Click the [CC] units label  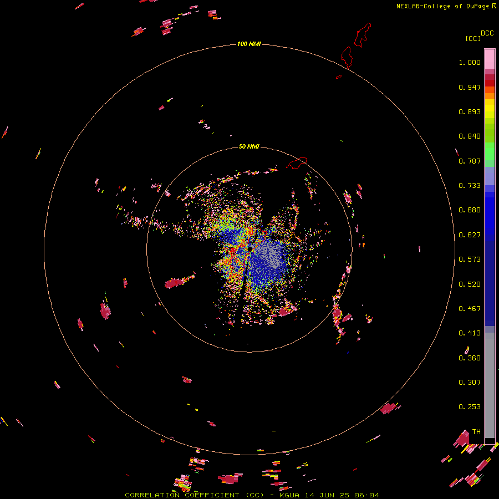tap(473, 38)
